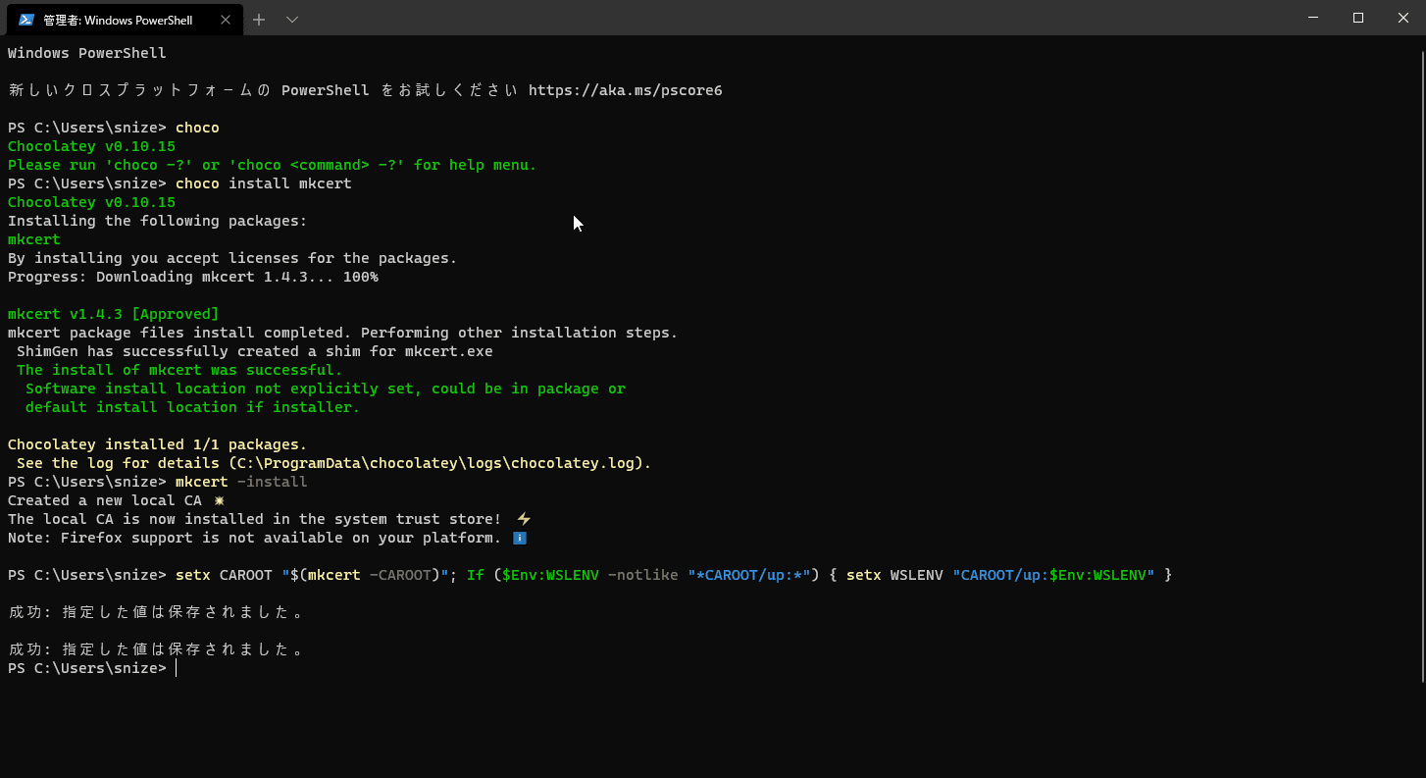Click the first 'choco' command after the prompt
Viewport: 1426px width, 778px height.
click(197, 128)
